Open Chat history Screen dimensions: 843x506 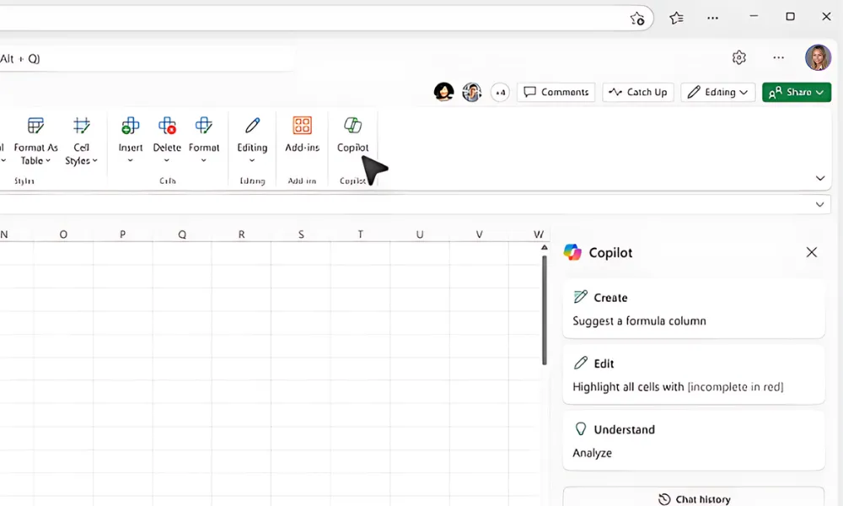(694, 498)
